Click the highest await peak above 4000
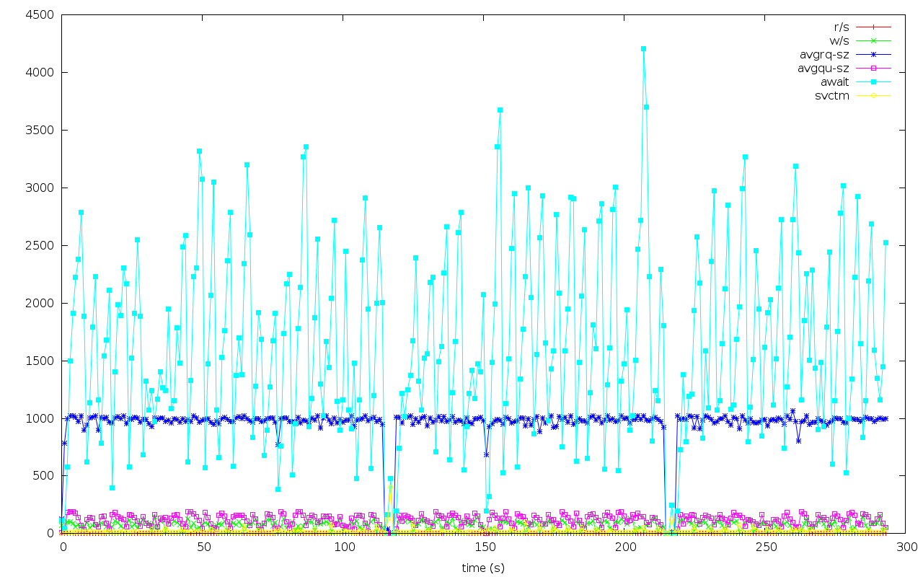Screen dimensions: 923x577 (x=643, y=49)
